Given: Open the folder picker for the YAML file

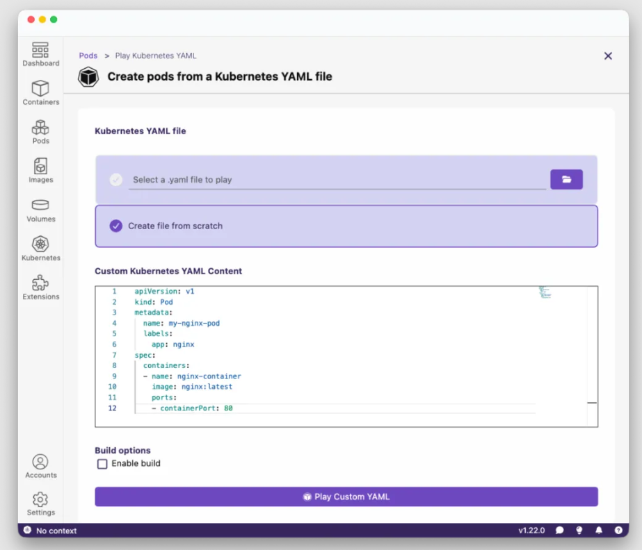Looking at the screenshot, I should click(566, 178).
